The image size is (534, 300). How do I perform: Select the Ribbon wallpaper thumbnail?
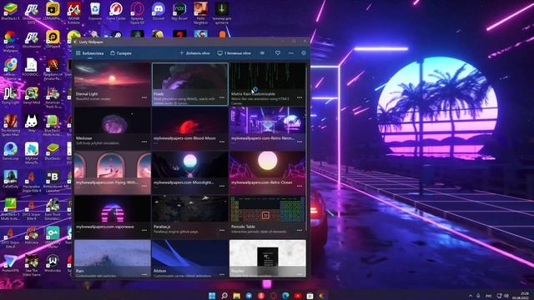point(190,258)
